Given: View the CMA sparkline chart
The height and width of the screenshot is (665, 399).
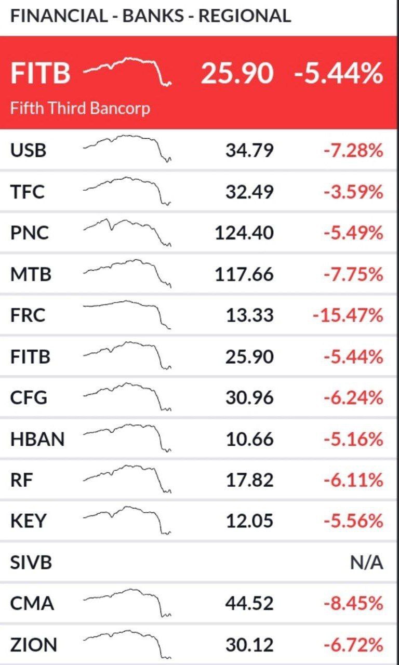Looking at the screenshot, I should (127, 602).
